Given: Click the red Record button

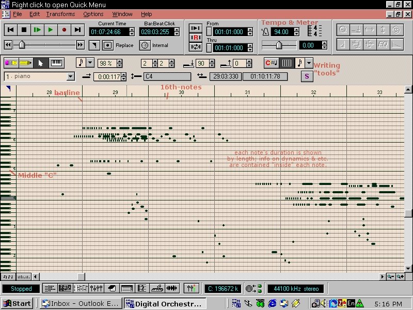Looking at the screenshot, I should (64, 30).
